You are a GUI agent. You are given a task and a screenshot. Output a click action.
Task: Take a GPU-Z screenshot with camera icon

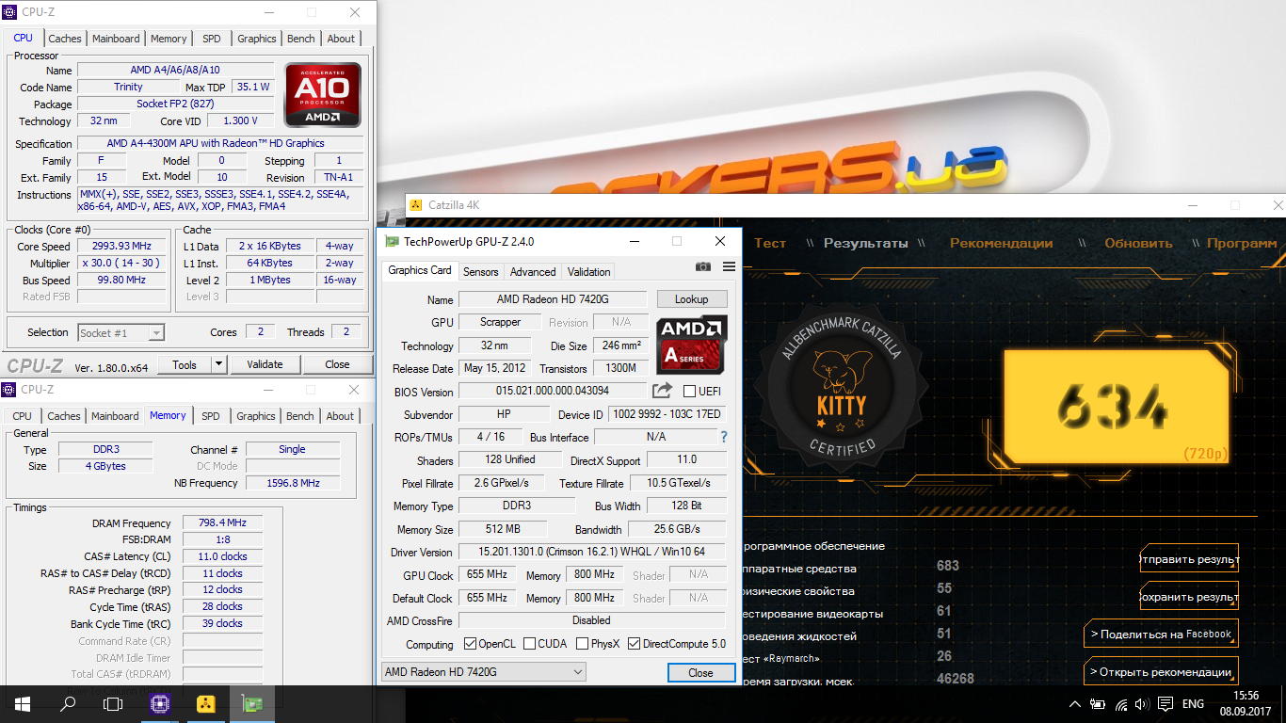703,267
